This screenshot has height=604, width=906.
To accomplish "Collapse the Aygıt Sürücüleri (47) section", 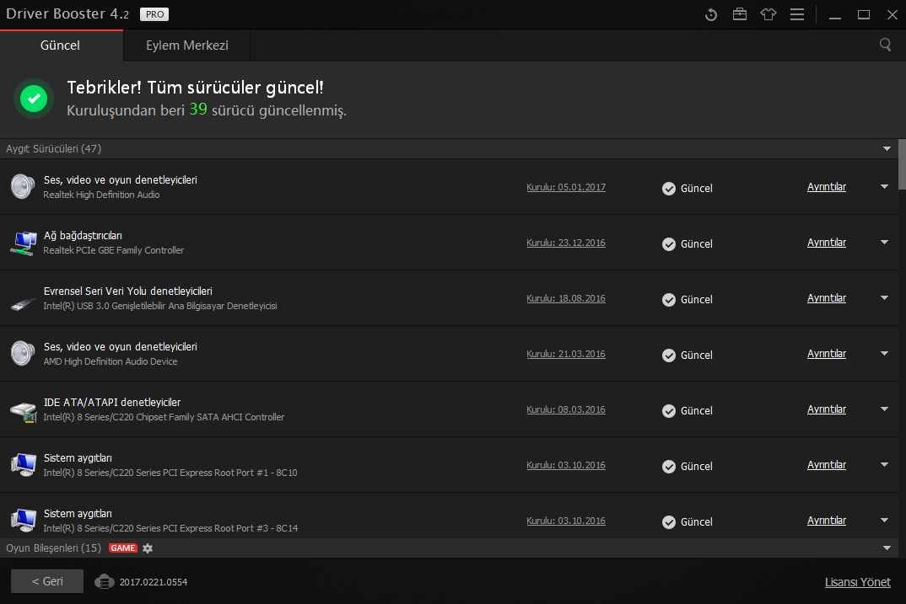I will coord(887,149).
